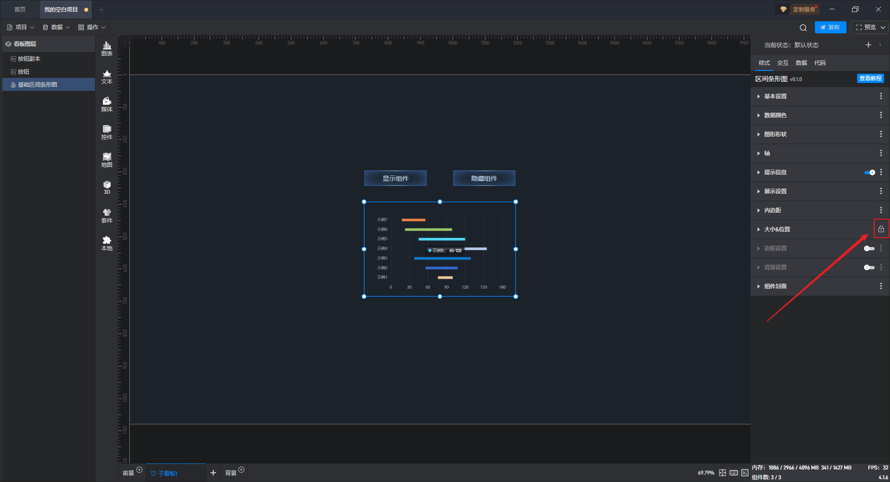Click the 显示组件 button on canvas
This screenshot has height=482, width=890.
pos(395,178)
